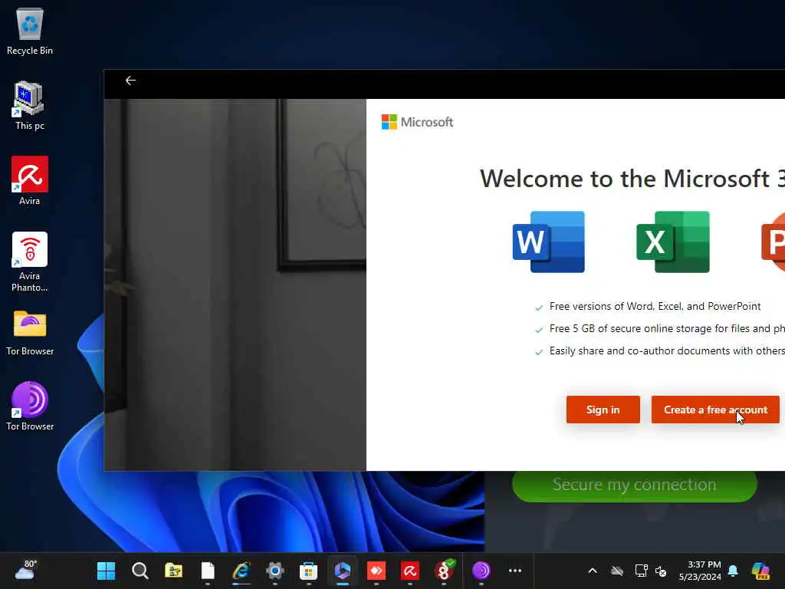Click the Sign in button
The width and height of the screenshot is (785, 589).
pyautogui.click(x=603, y=410)
